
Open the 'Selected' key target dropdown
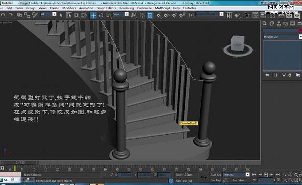(247, 175)
